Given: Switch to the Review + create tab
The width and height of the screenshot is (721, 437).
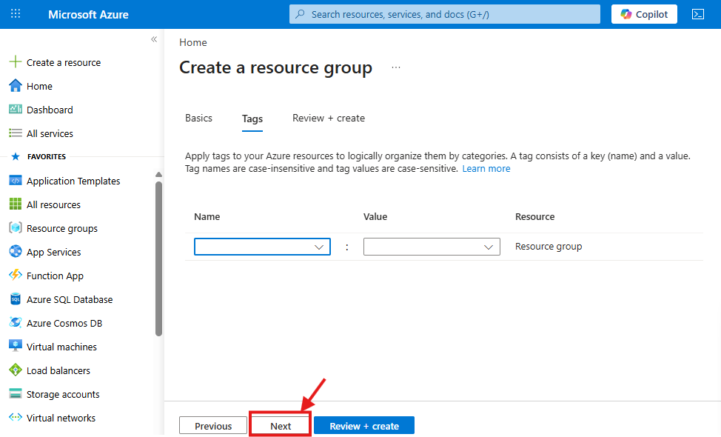Looking at the screenshot, I should (x=329, y=119).
